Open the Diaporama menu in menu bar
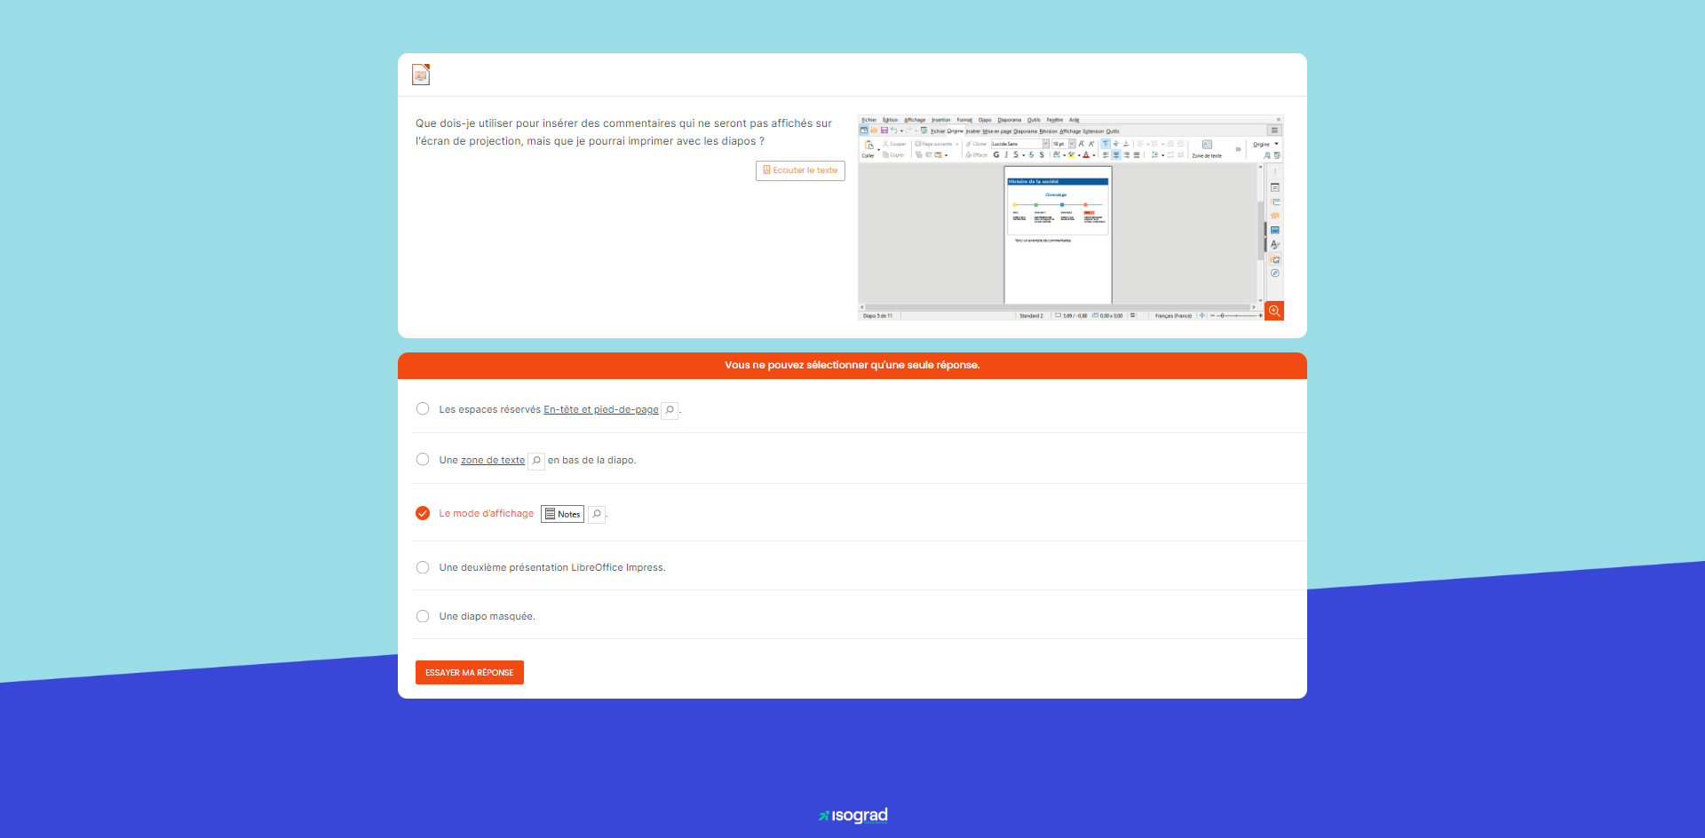1705x838 pixels. (1009, 120)
